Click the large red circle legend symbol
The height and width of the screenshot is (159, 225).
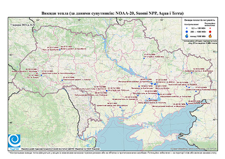(x=210, y=32)
